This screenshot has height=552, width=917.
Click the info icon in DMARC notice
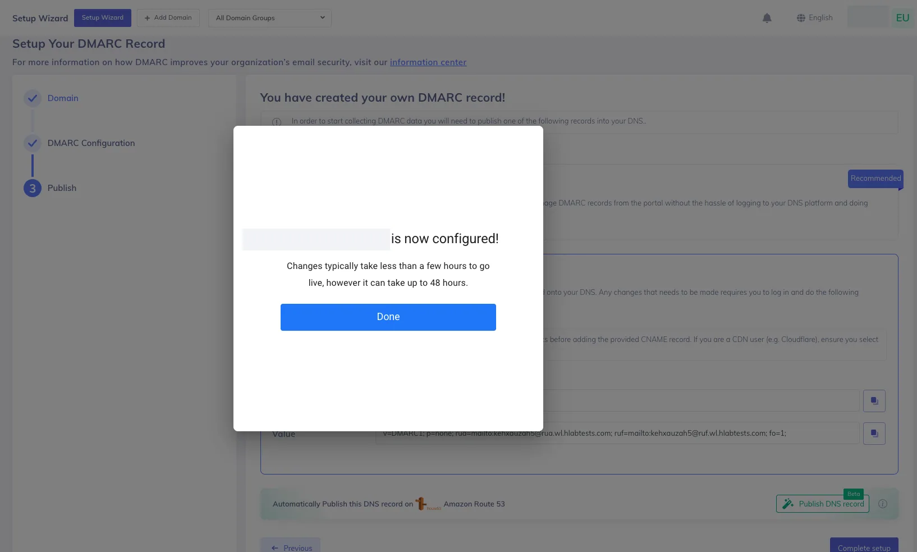click(277, 122)
